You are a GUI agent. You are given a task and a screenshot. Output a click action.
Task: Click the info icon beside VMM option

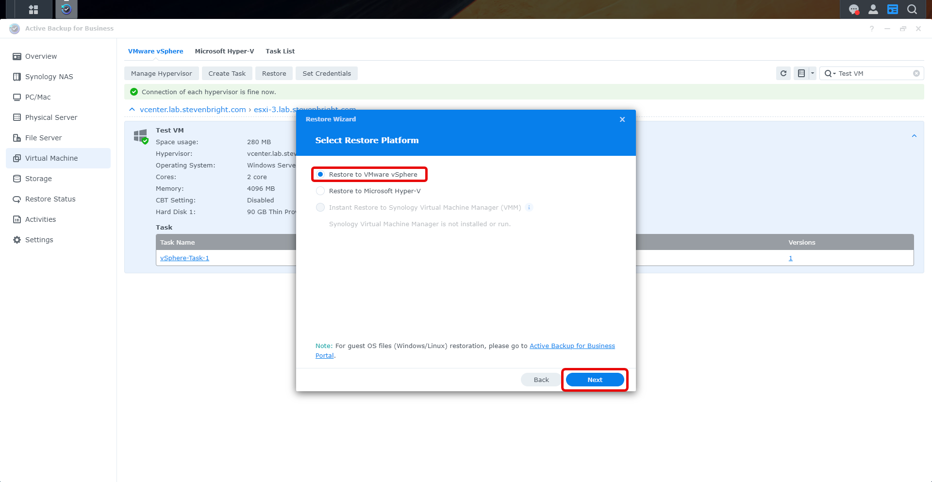coord(529,207)
